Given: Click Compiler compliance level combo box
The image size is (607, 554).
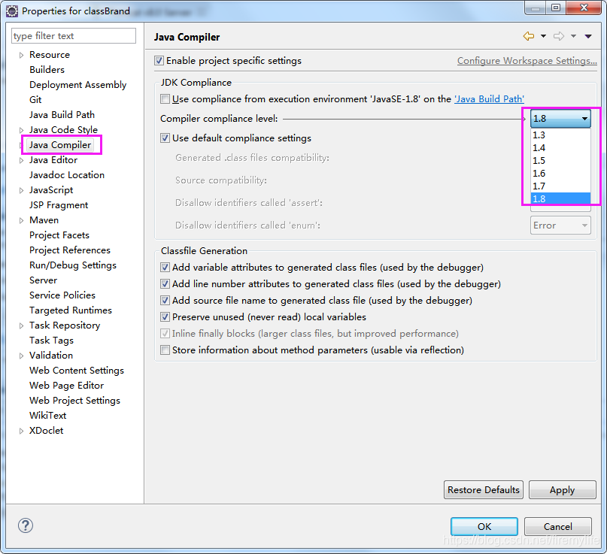Looking at the screenshot, I should click(x=560, y=118).
